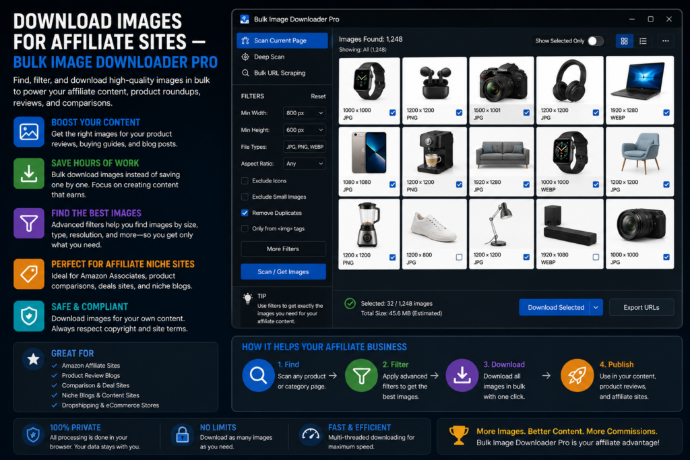Click the 1. Find magnifier icon
This screenshot has width=690, height=460.
pyautogui.click(x=258, y=376)
